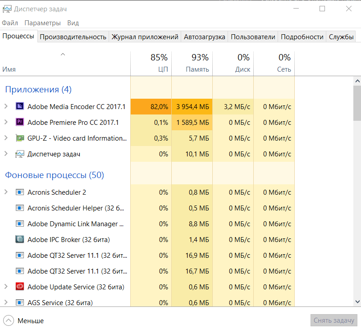Click the 1 589,5 МБ memory value

coord(192,122)
